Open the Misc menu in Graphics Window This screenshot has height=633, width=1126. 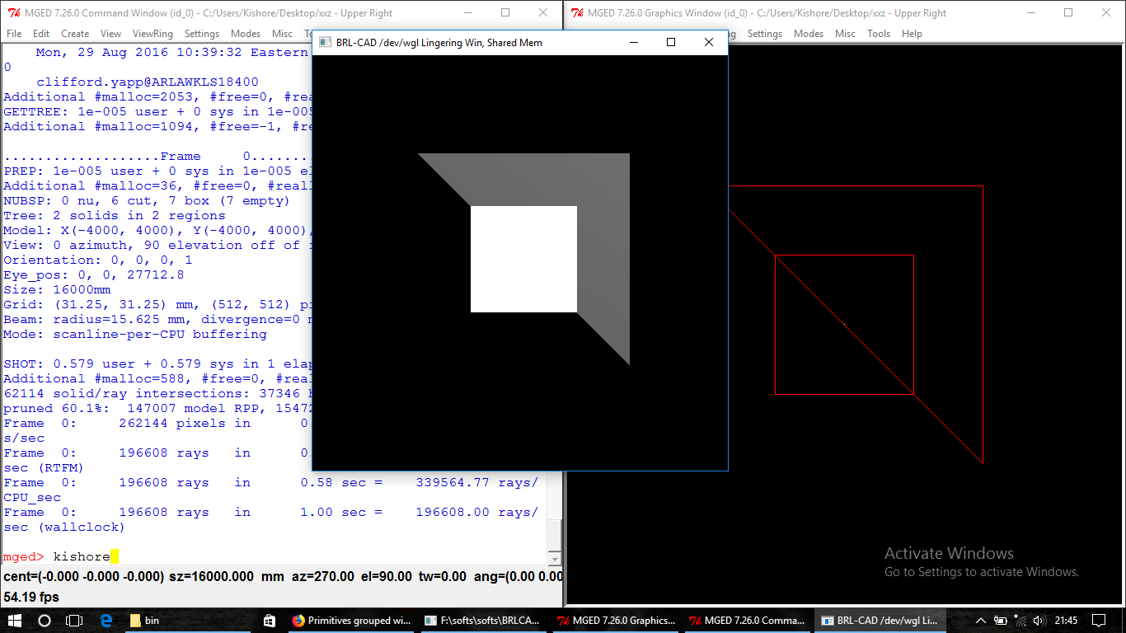845,34
